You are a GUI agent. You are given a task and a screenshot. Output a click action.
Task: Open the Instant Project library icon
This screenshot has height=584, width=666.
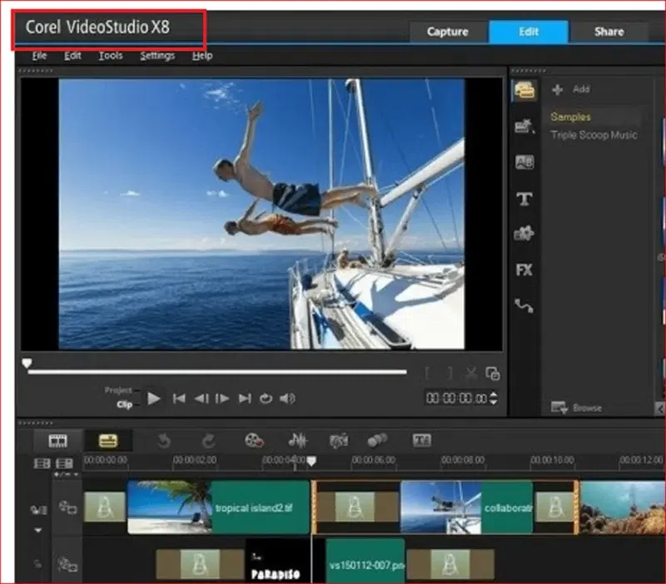click(524, 126)
